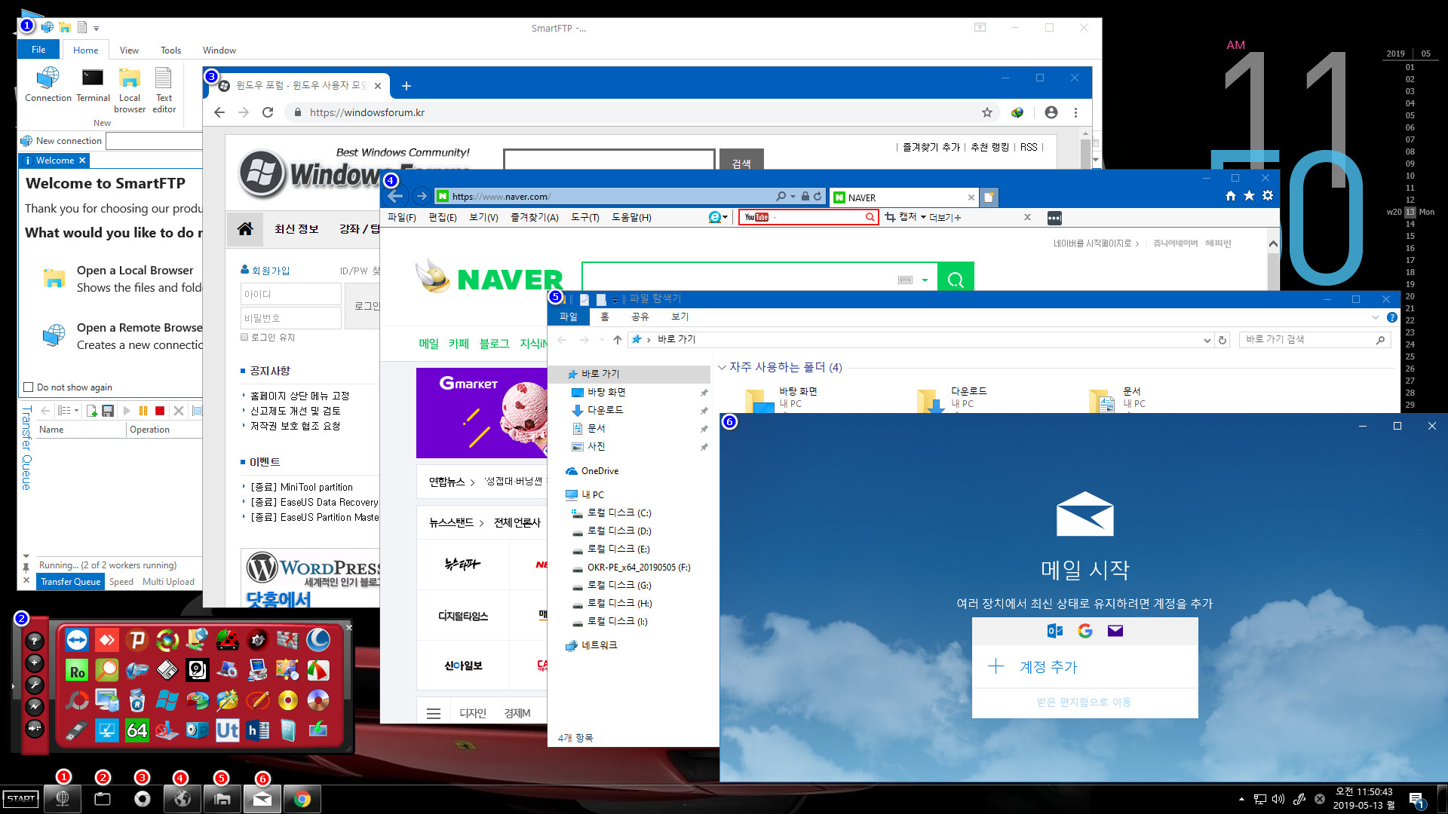Open the gold disc launcher icon

[x=288, y=700]
